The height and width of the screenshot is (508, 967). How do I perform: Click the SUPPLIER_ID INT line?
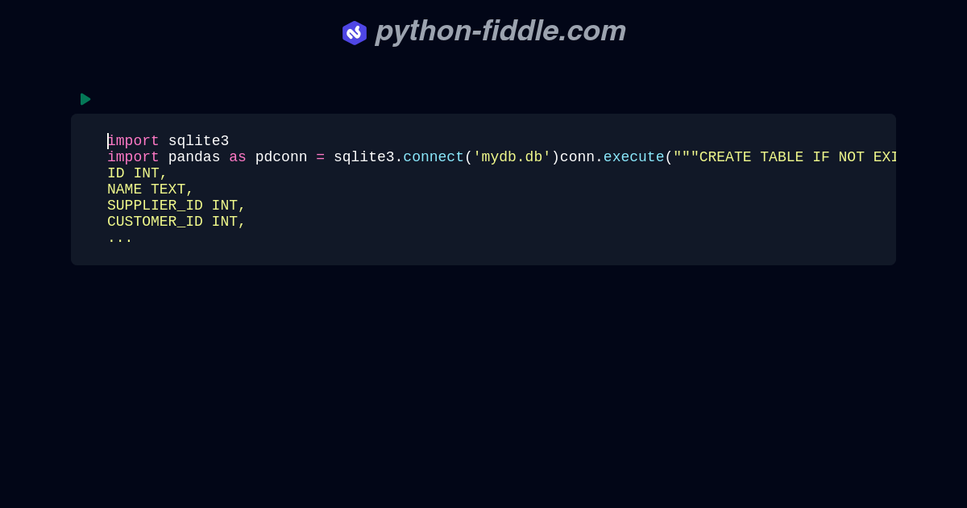(x=176, y=206)
